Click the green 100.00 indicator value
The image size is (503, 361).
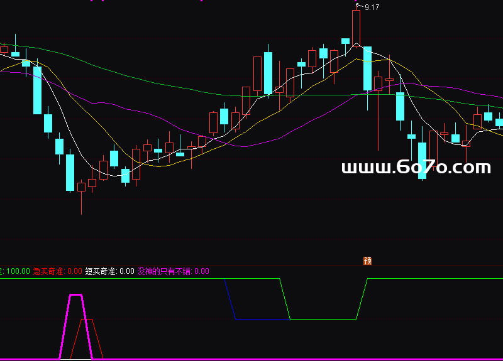coord(18,271)
